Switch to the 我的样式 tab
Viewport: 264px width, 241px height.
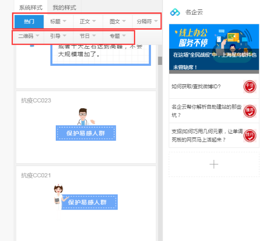(64, 8)
